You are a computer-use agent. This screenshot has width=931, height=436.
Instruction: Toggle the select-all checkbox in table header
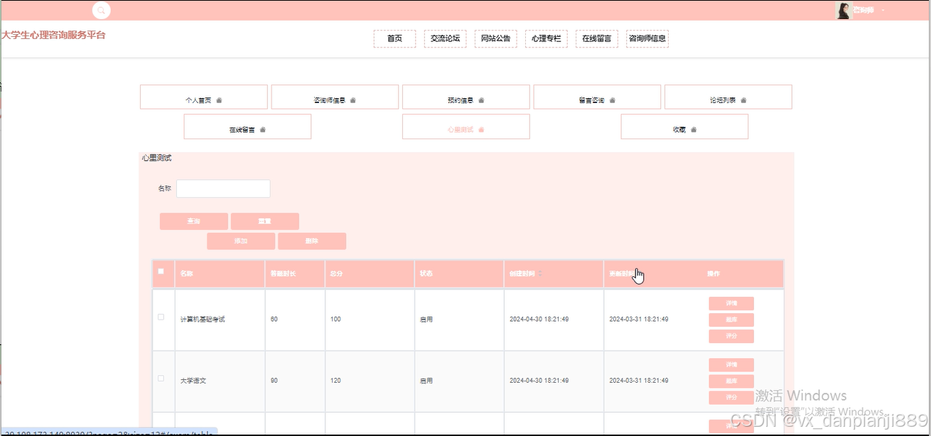click(161, 271)
